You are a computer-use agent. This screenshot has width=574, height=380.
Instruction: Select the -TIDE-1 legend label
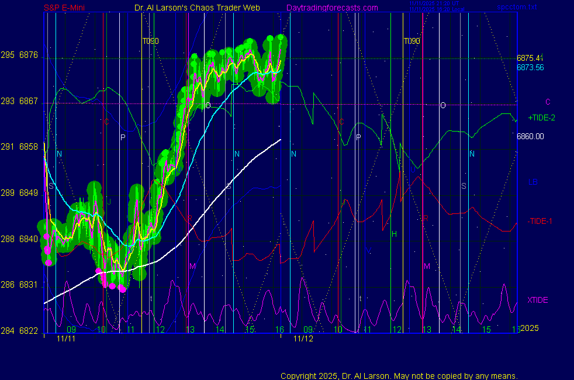541,221
